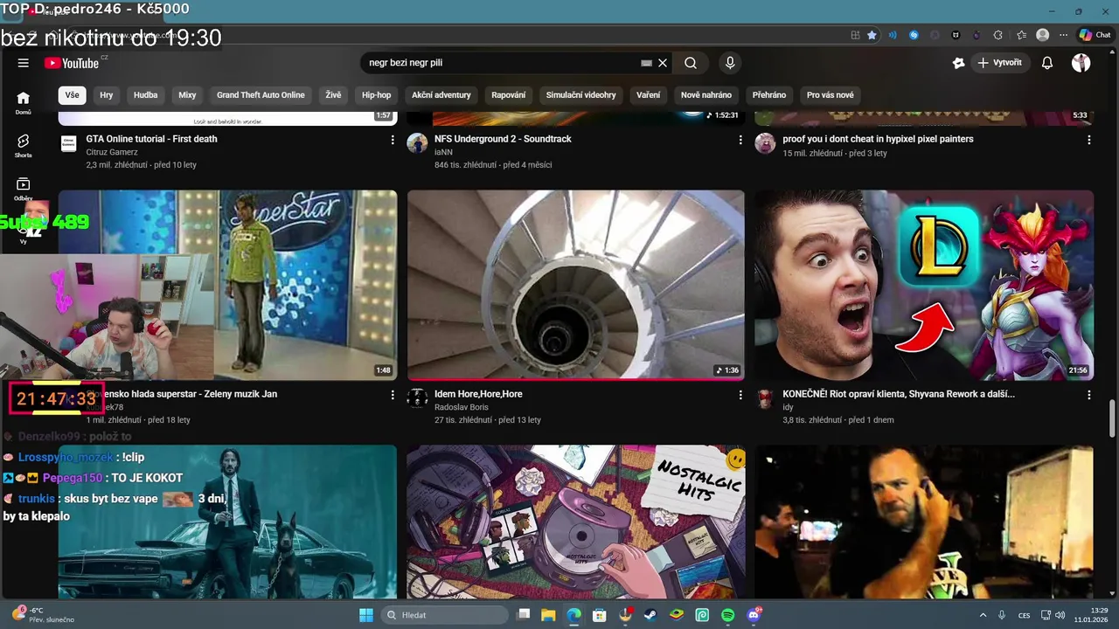Image resolution: width=1119 pixels, height=629 pixels.
Task: Open options for NFS Underground 2 Soundtrack
Action: pos(740,140)
